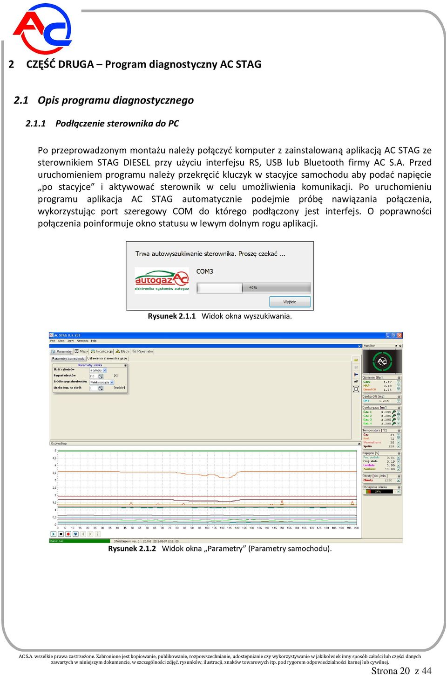Open the Help menu
The image size is (447, 675).
94,341
